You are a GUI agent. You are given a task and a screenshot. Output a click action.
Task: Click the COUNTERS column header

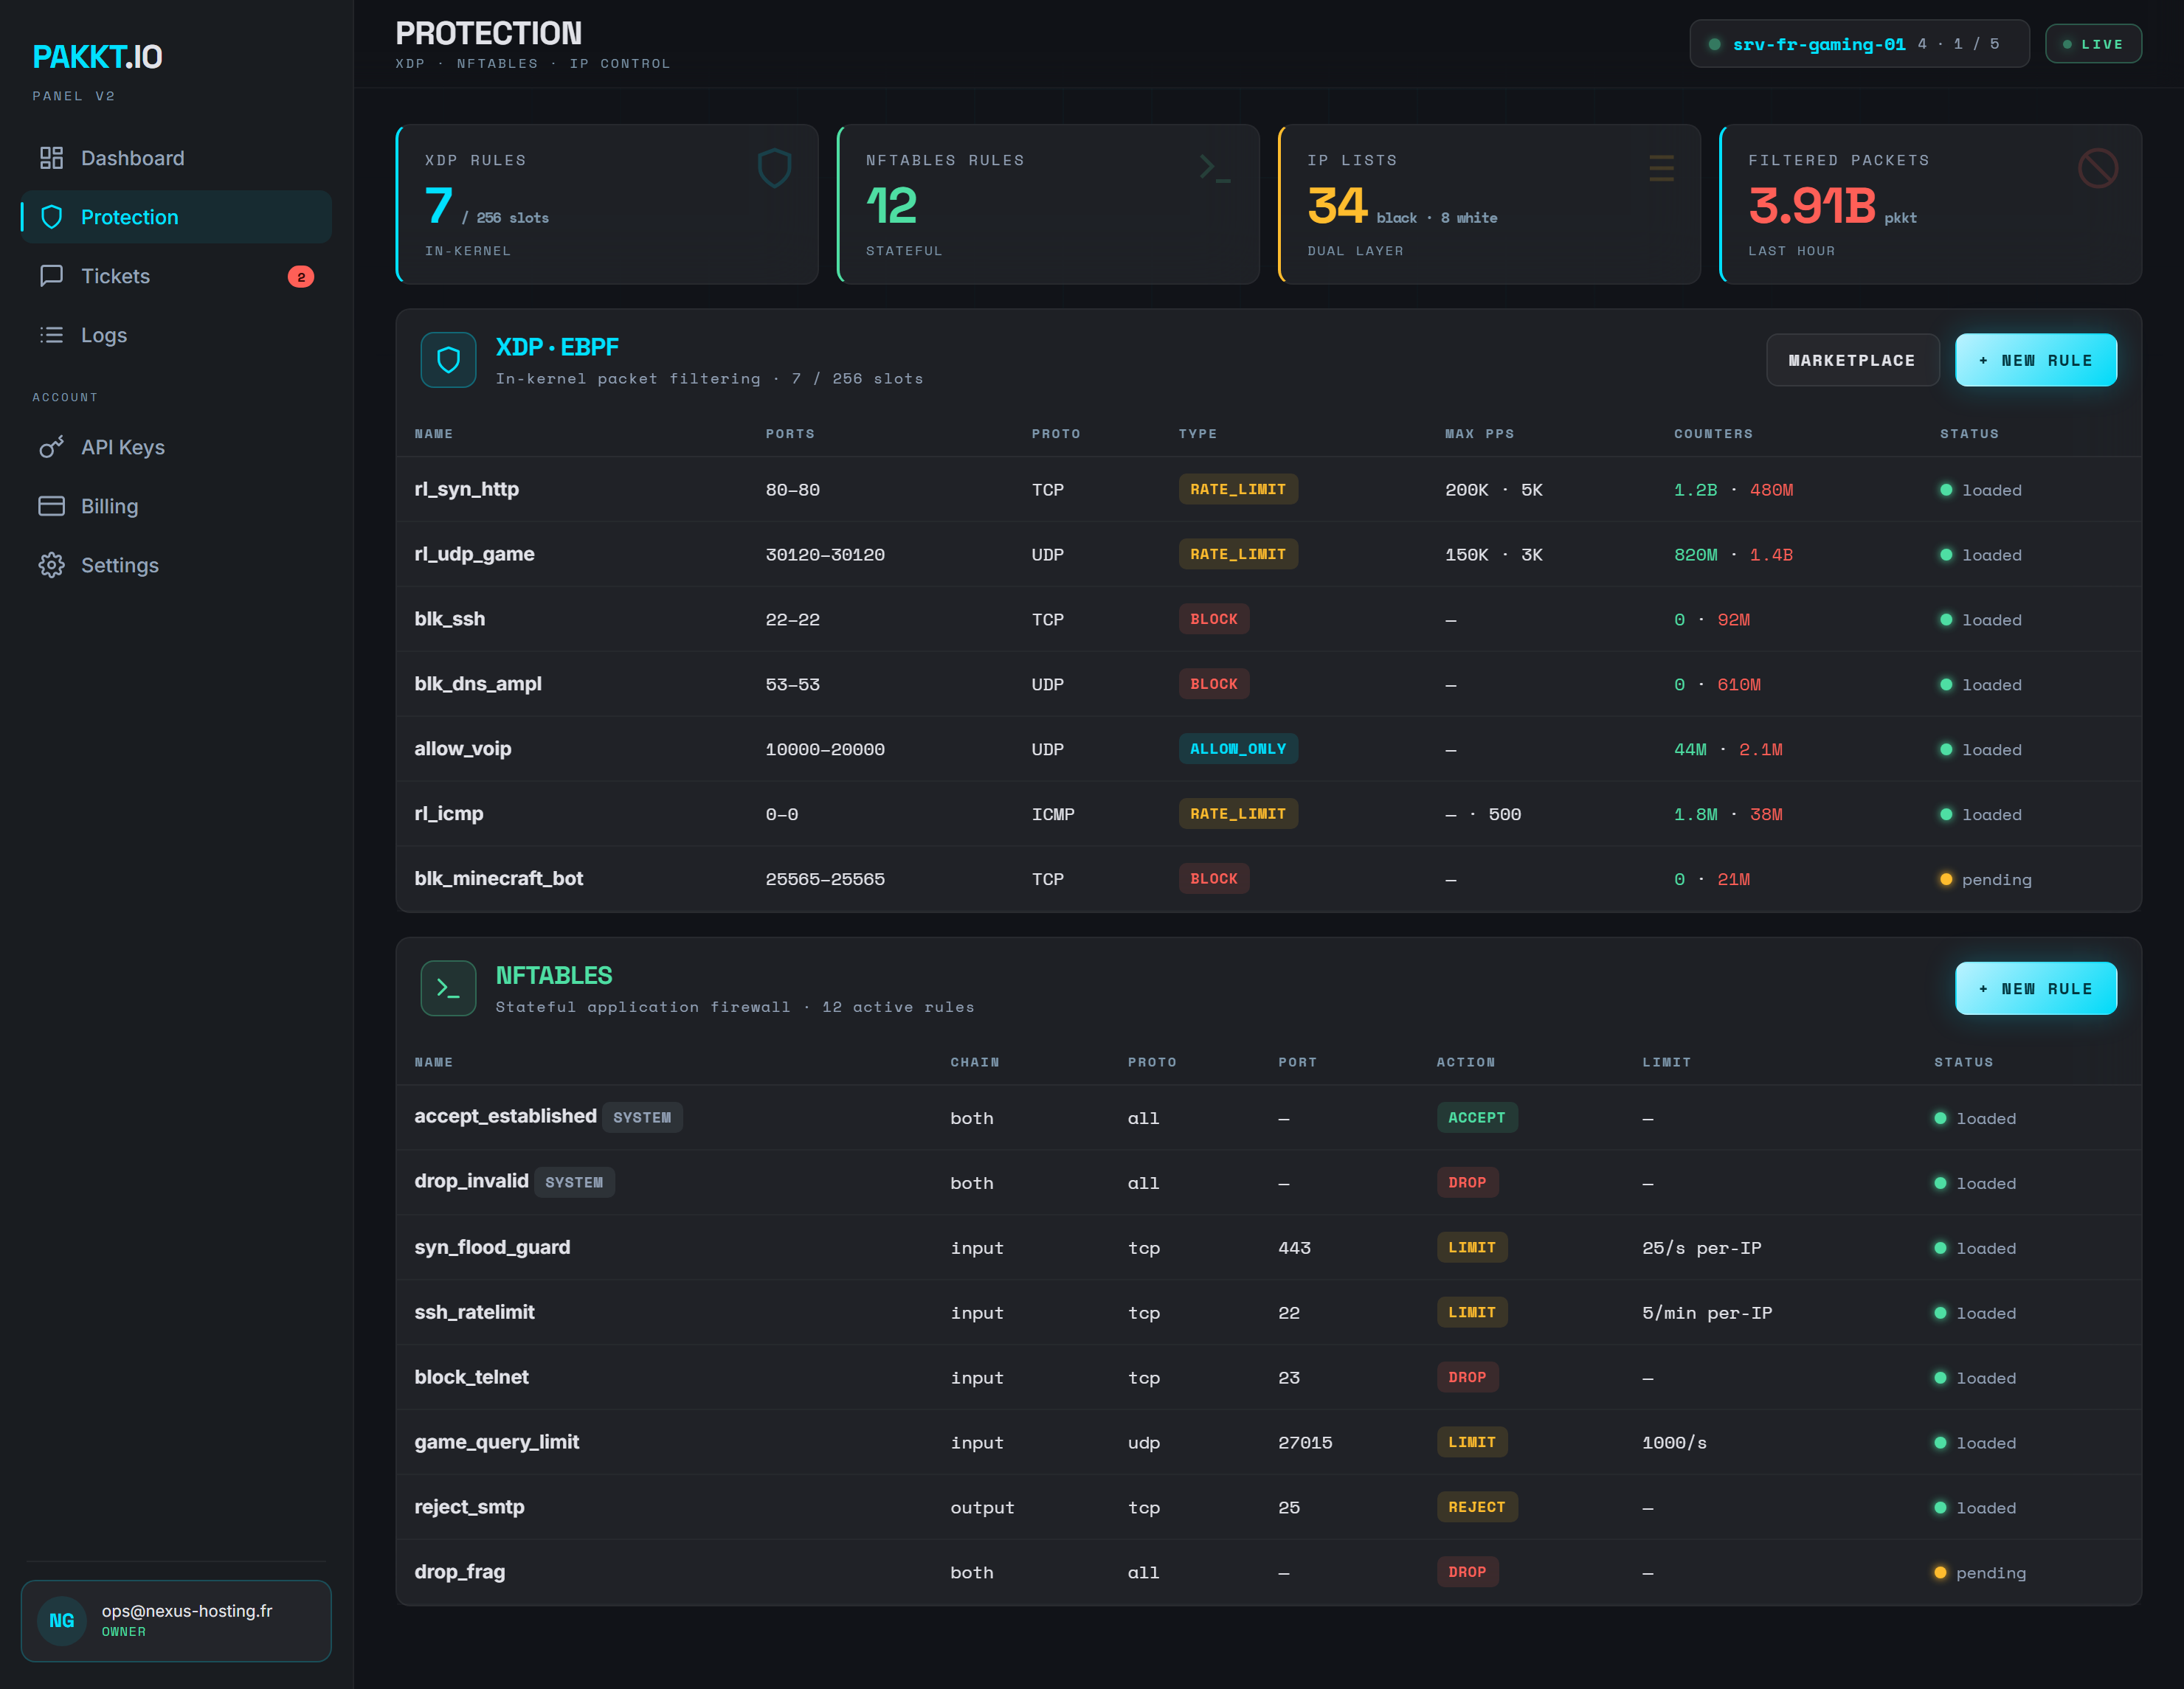1713,434
